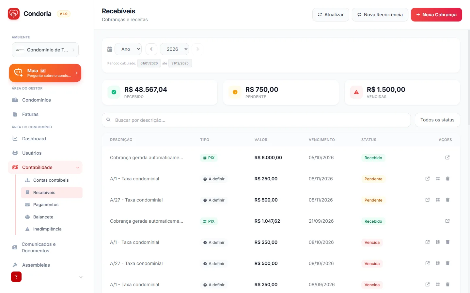This screenshot has width=470, height=293.
Task: Open the Ano period type dropdown
Action: click(x=128, y=49)
